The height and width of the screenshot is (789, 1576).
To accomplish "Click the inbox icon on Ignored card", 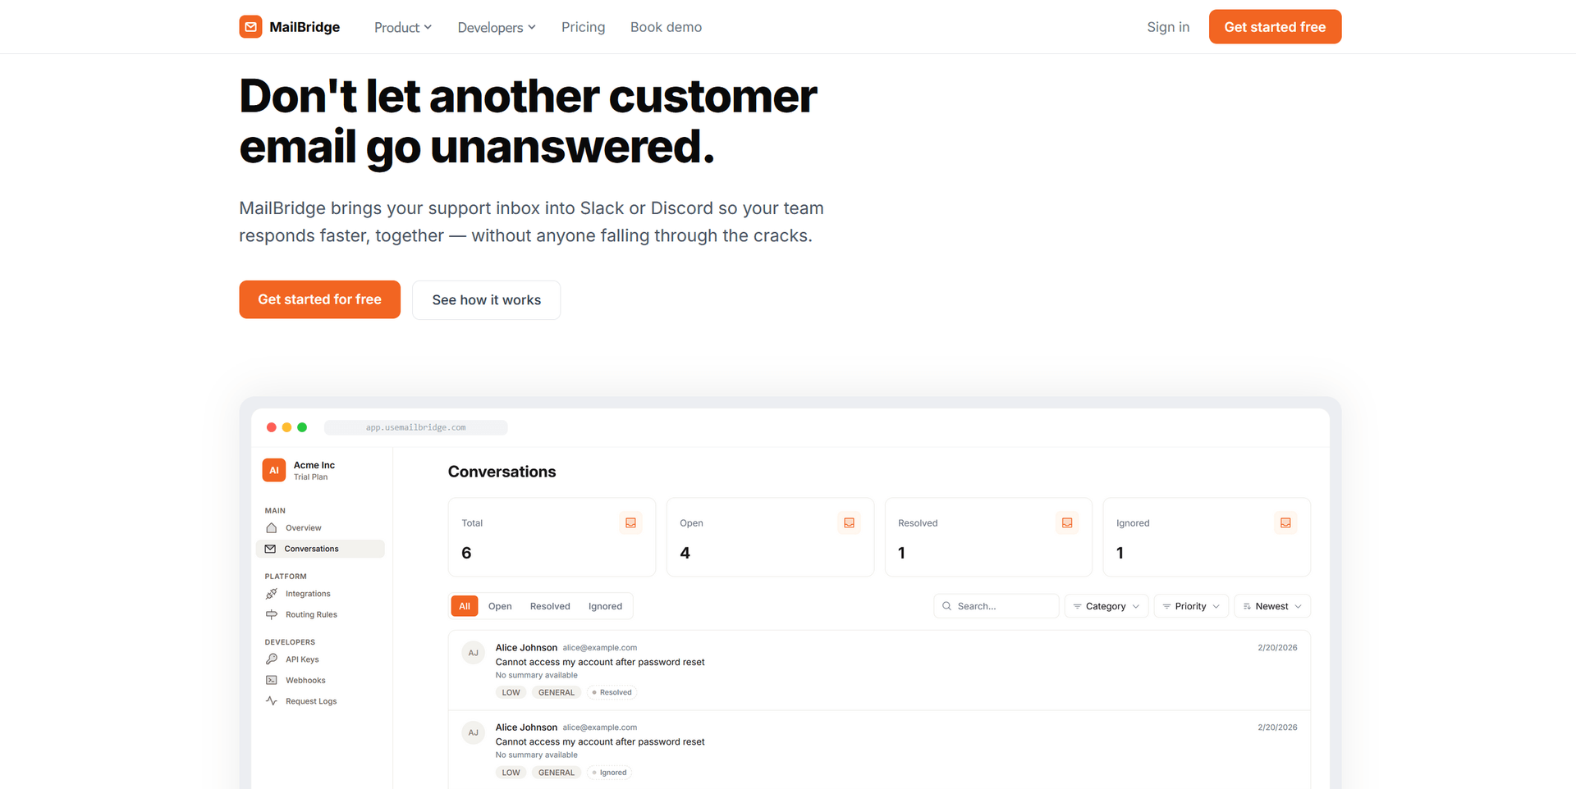I will pos(1285,523).
